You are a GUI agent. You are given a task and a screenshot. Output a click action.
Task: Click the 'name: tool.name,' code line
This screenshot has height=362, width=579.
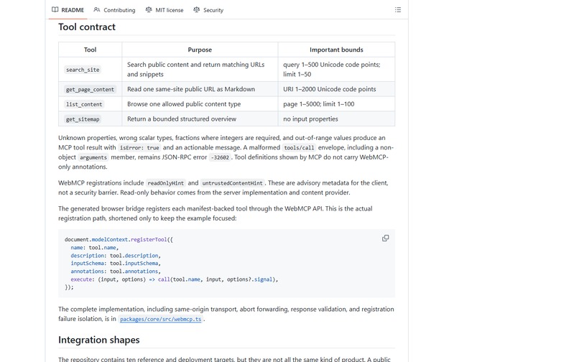(95, 248)
